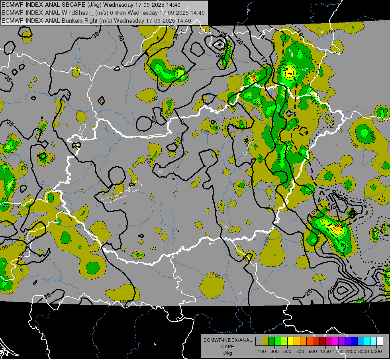Click the orange swatch above the 700 label

click(303, 341)
